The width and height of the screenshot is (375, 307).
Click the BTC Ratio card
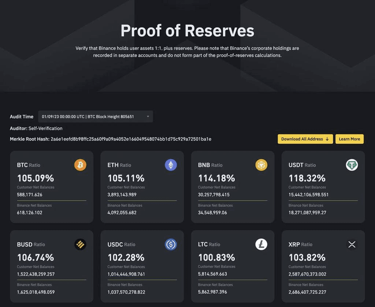pos(51,187)
